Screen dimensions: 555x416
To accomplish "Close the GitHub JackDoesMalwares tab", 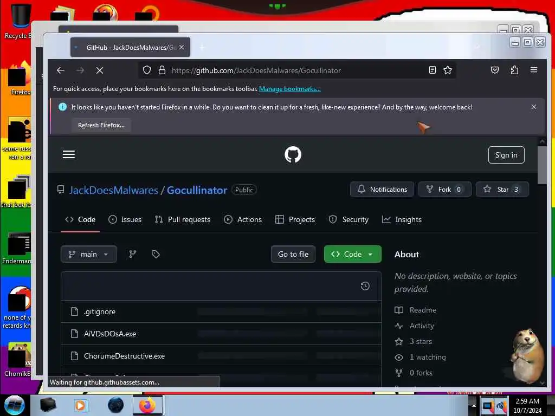I will click(182, 47).
